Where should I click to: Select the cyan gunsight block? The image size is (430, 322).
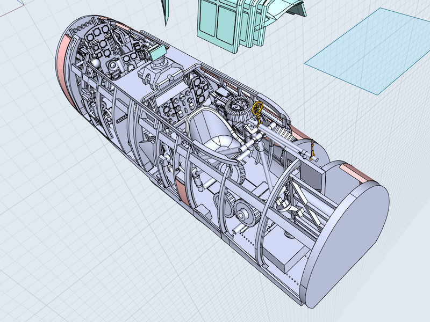tap(157, 53)
